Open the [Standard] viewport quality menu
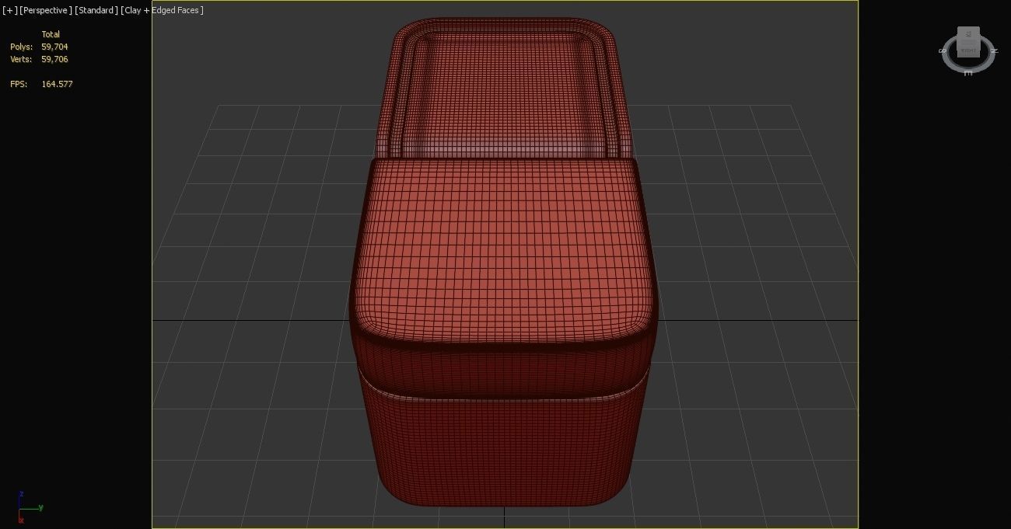The height and width of the screenshot is (529, 1011). click(96, 11)
